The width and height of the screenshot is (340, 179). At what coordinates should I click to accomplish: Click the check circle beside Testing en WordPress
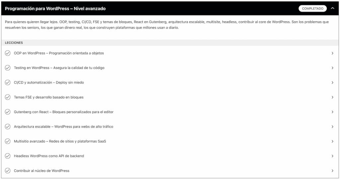tap(8, 68)
